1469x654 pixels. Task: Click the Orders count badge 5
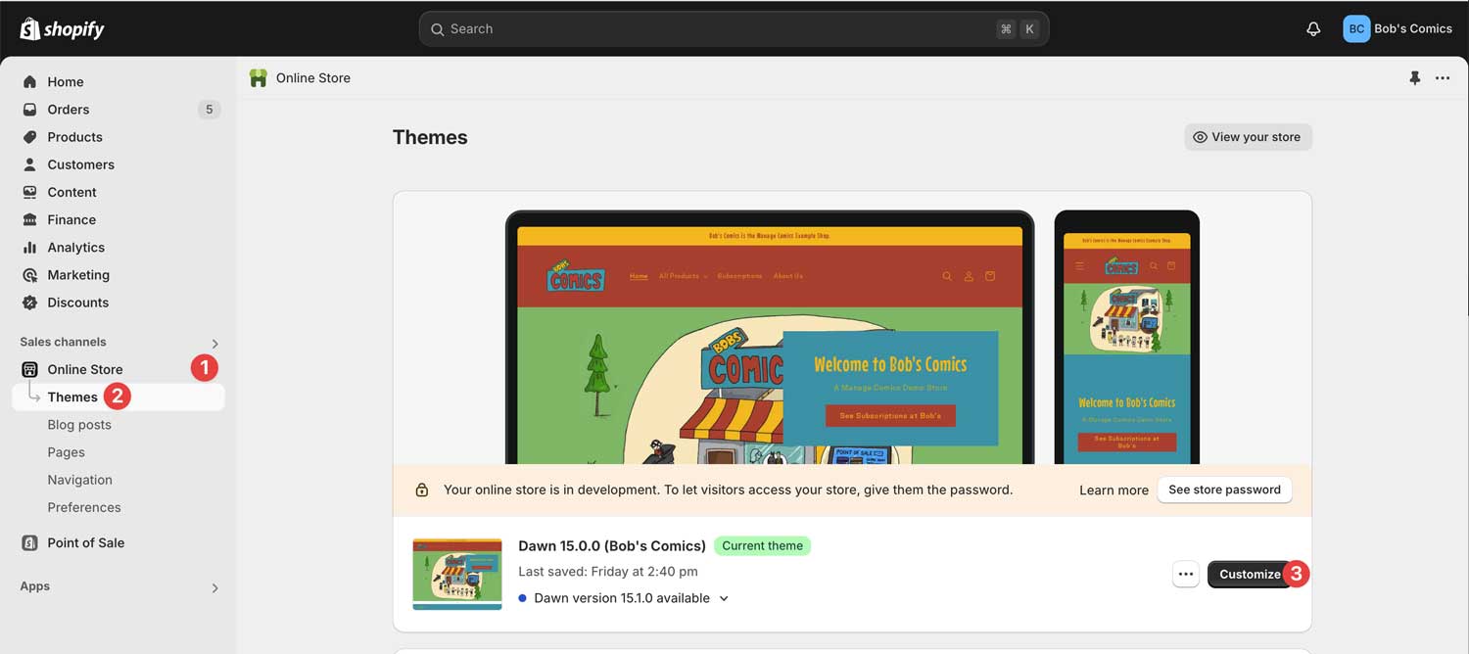pyautogui.click(x=209, y=110)
